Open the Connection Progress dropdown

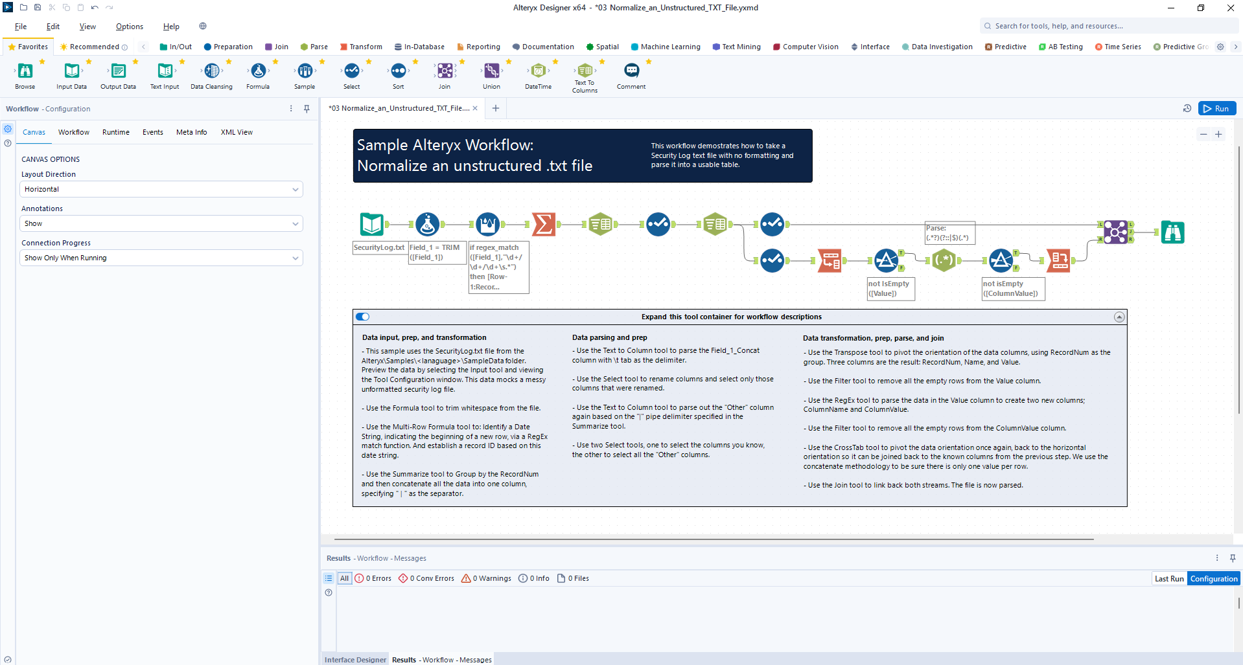pyautogui.click(x=160, y=257)
